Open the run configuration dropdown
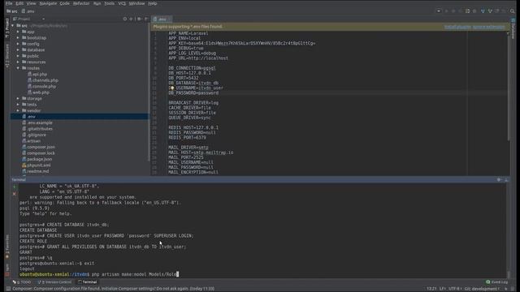 [x=439, y=11]
